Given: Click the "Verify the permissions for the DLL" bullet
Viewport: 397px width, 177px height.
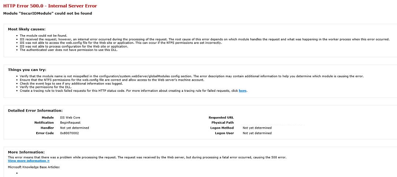Looking at the screenshot, I should click(x=45, y=87).
